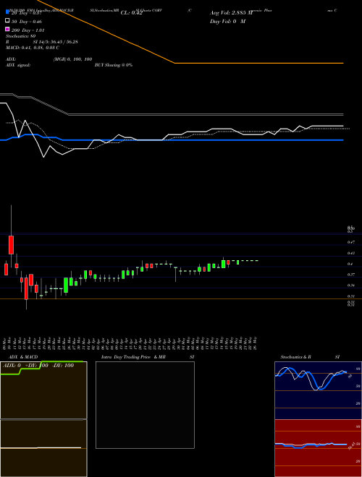Click the magenta 200 Day legend swatch
The width and height of the screenshot is (362, 477).
8,29
